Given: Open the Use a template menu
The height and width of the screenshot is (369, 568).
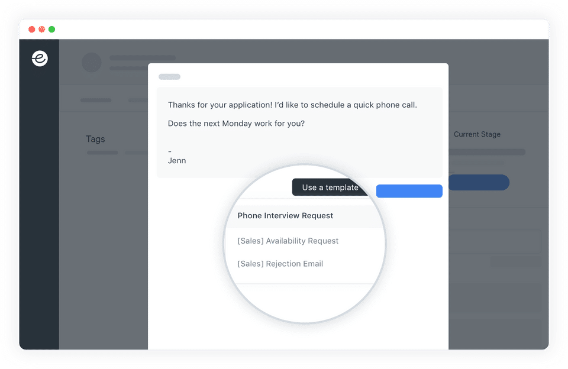Looking at the screenshot, I should coord(330,187).
